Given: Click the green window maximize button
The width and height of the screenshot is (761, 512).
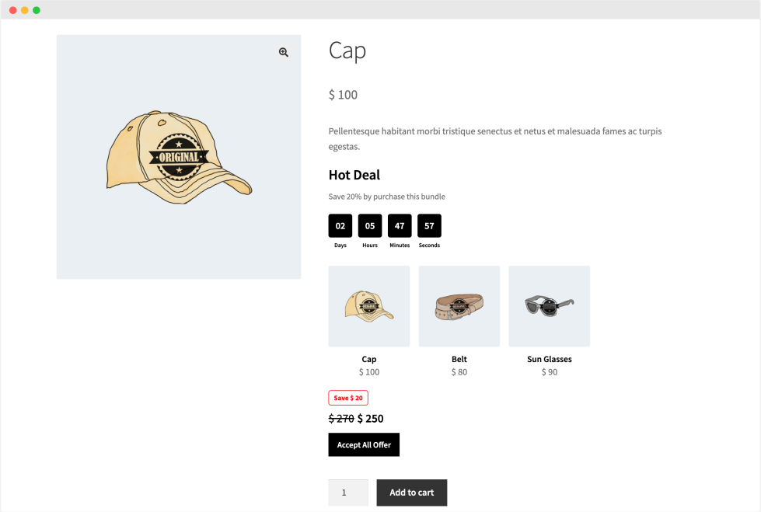Looking at the screenshot, I should [x=37, y=10].
